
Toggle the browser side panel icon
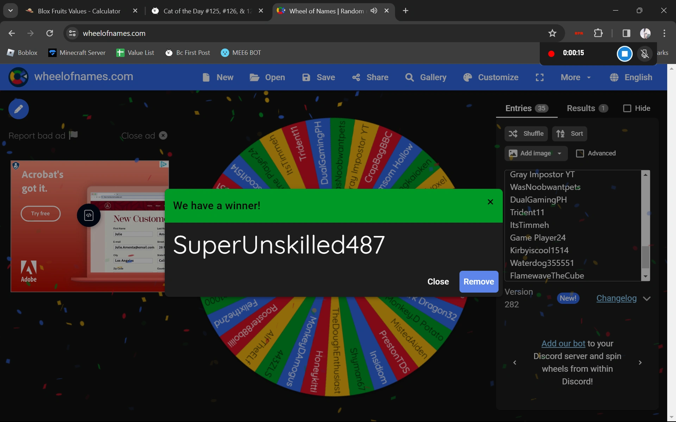tap(626, 33)
